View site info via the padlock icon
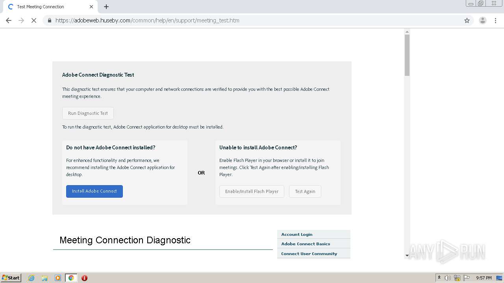This screenshot has width=504, height=283. tap(50, 20)
